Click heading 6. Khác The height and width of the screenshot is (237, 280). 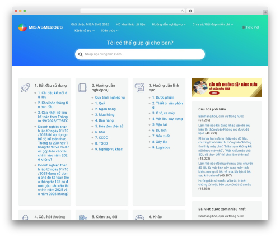pyautogui.click(x=155, y=217)
